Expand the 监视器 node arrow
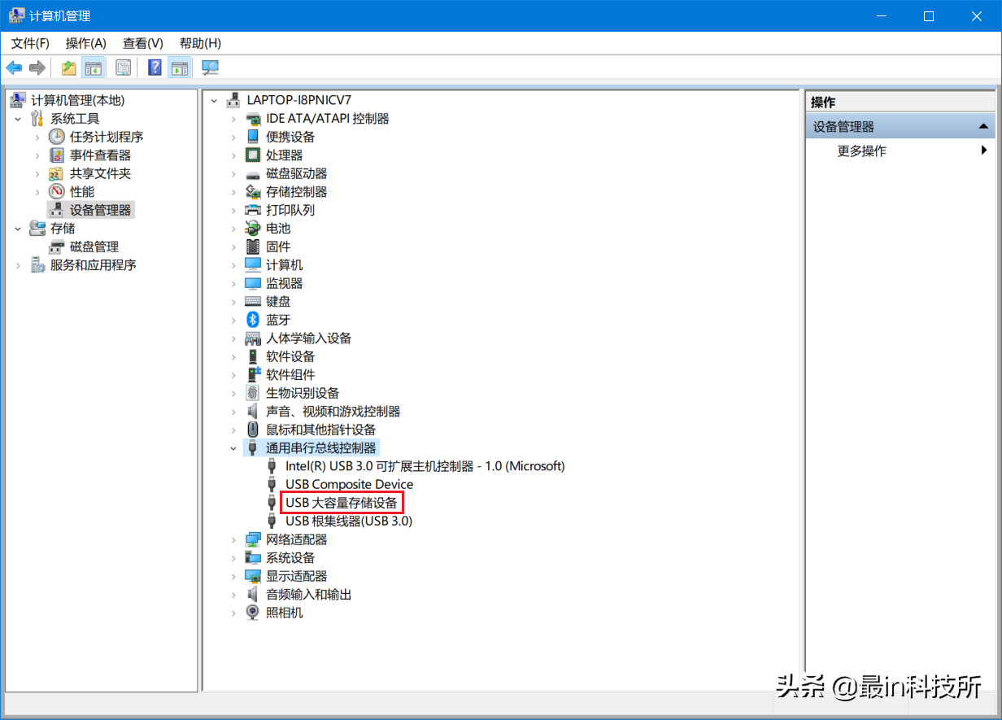The height and width of the screenshot is (720, 1002). tap(233, 283)
